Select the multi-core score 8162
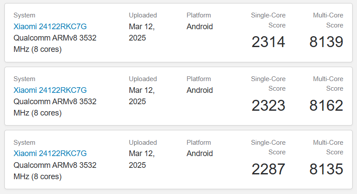357x194 pixels. (x=326, y=106)
